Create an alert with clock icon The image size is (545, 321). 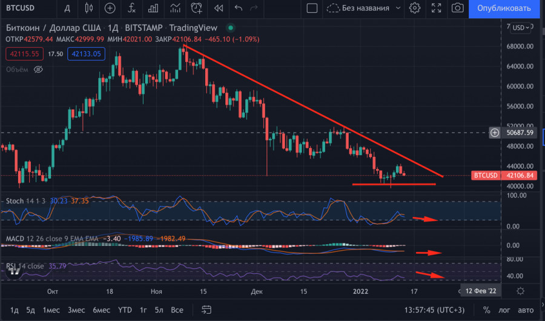[x=196, y=8]
